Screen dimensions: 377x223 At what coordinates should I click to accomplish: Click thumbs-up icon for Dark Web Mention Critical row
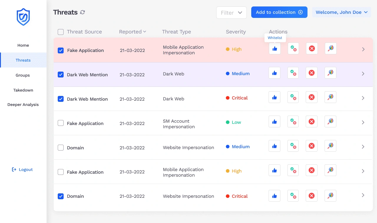point(275,97)
